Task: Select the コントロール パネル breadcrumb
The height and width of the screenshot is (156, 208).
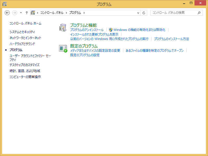Action: [52, 13]
